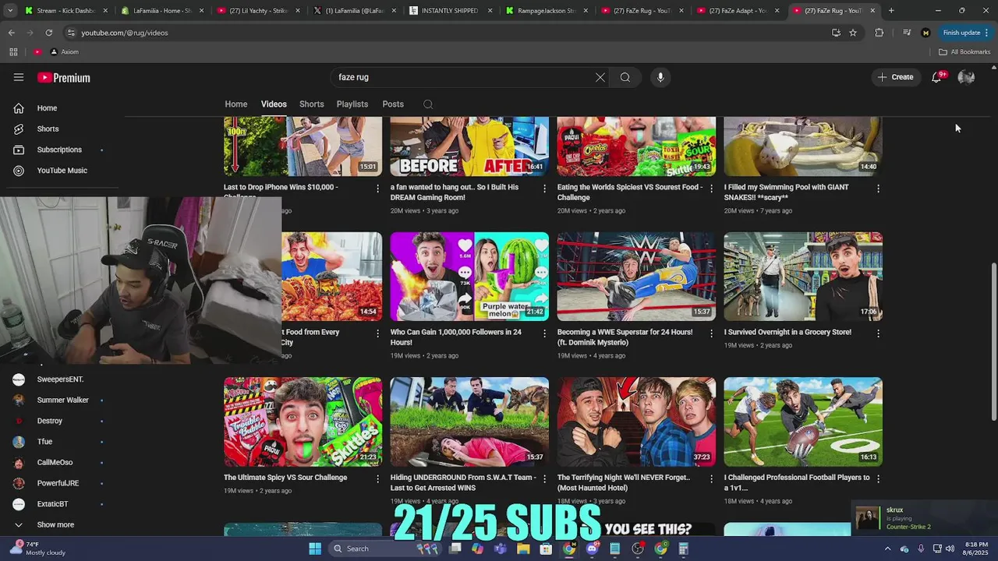Switch to channel Home tab

click(x=236, y=104)
